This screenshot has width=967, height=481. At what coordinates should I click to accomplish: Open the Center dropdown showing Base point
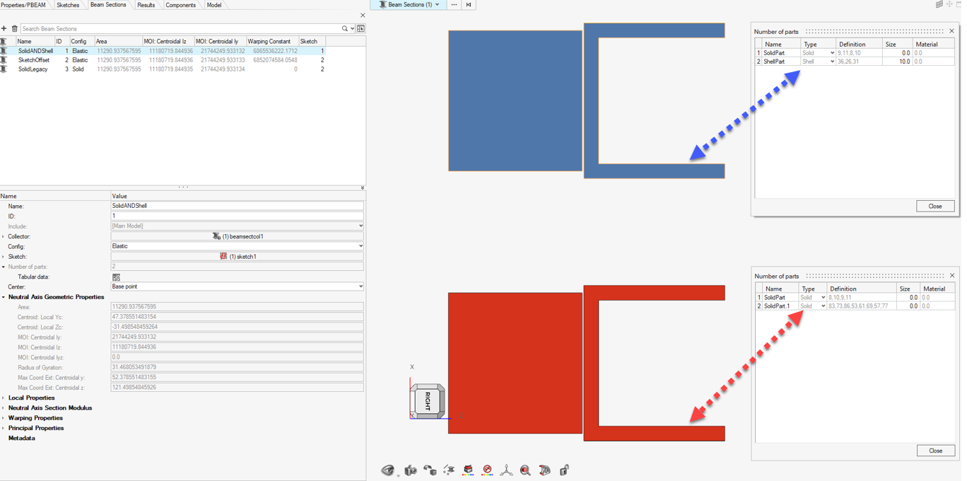(237, 286)
